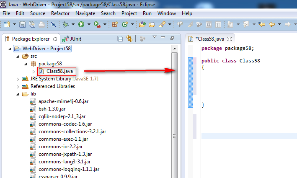Open the Window menu

(x=167, y=13)
